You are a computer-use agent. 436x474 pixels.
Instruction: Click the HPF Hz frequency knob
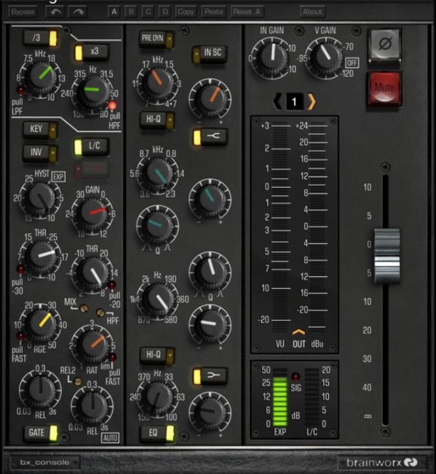[x=93, y=91]
